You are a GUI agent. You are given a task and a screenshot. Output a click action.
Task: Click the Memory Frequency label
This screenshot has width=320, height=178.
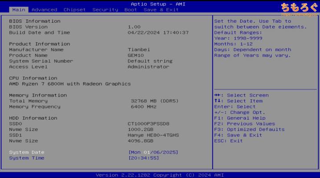(x=35, y=106)
